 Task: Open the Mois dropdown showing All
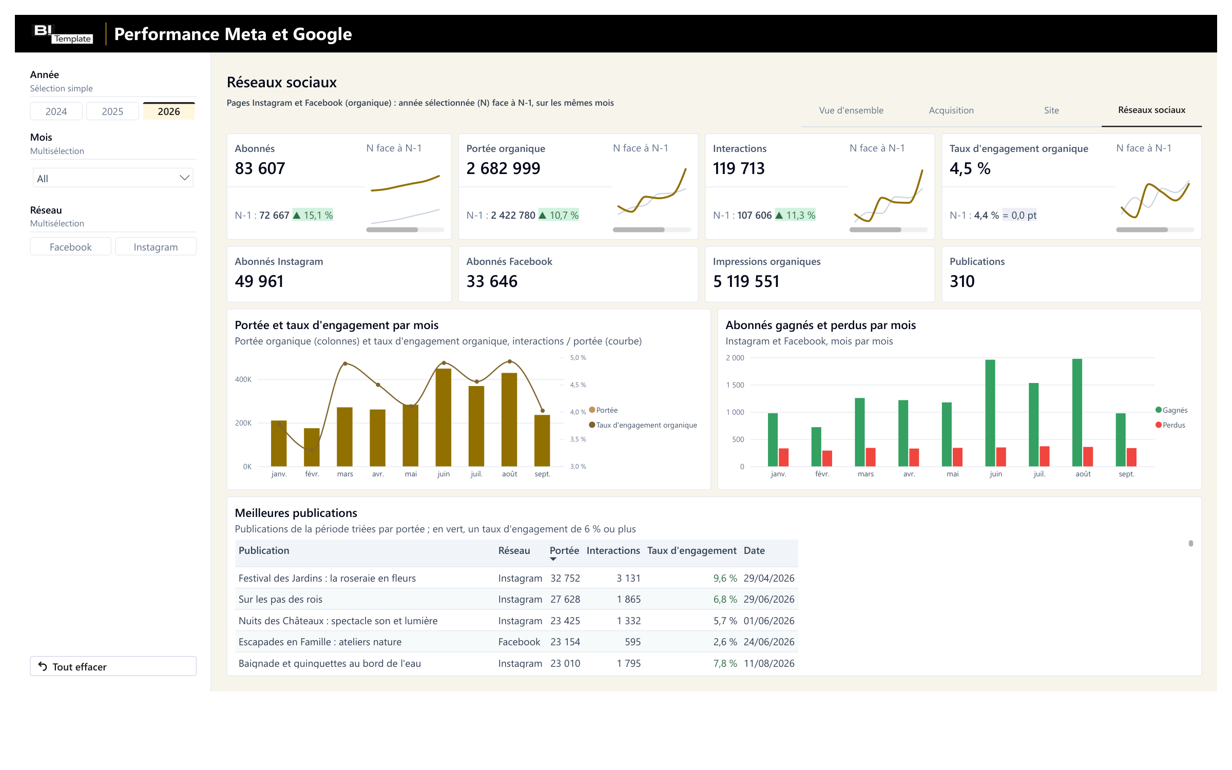pos(113,178)
